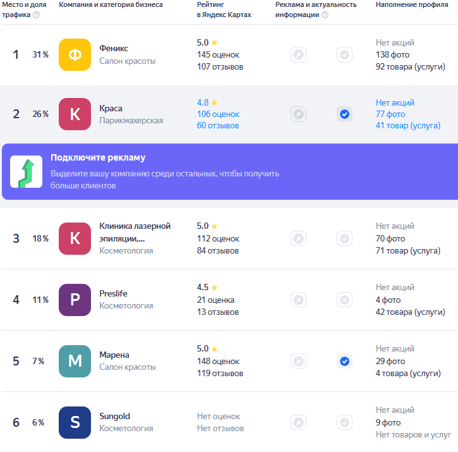Click the advertising rocket icon for Феникс

click(298, 55)
